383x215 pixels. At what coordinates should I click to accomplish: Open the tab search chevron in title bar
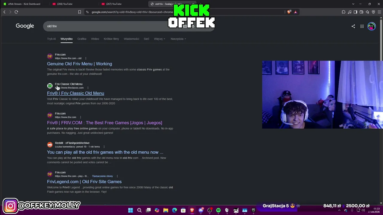click(x=353, y=4)
